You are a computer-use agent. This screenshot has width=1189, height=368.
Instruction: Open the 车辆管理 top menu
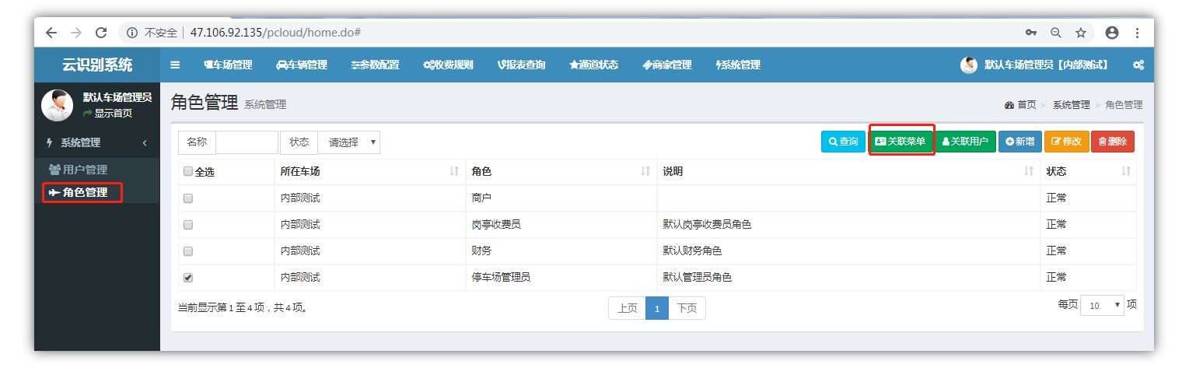[x=302, y=65]
